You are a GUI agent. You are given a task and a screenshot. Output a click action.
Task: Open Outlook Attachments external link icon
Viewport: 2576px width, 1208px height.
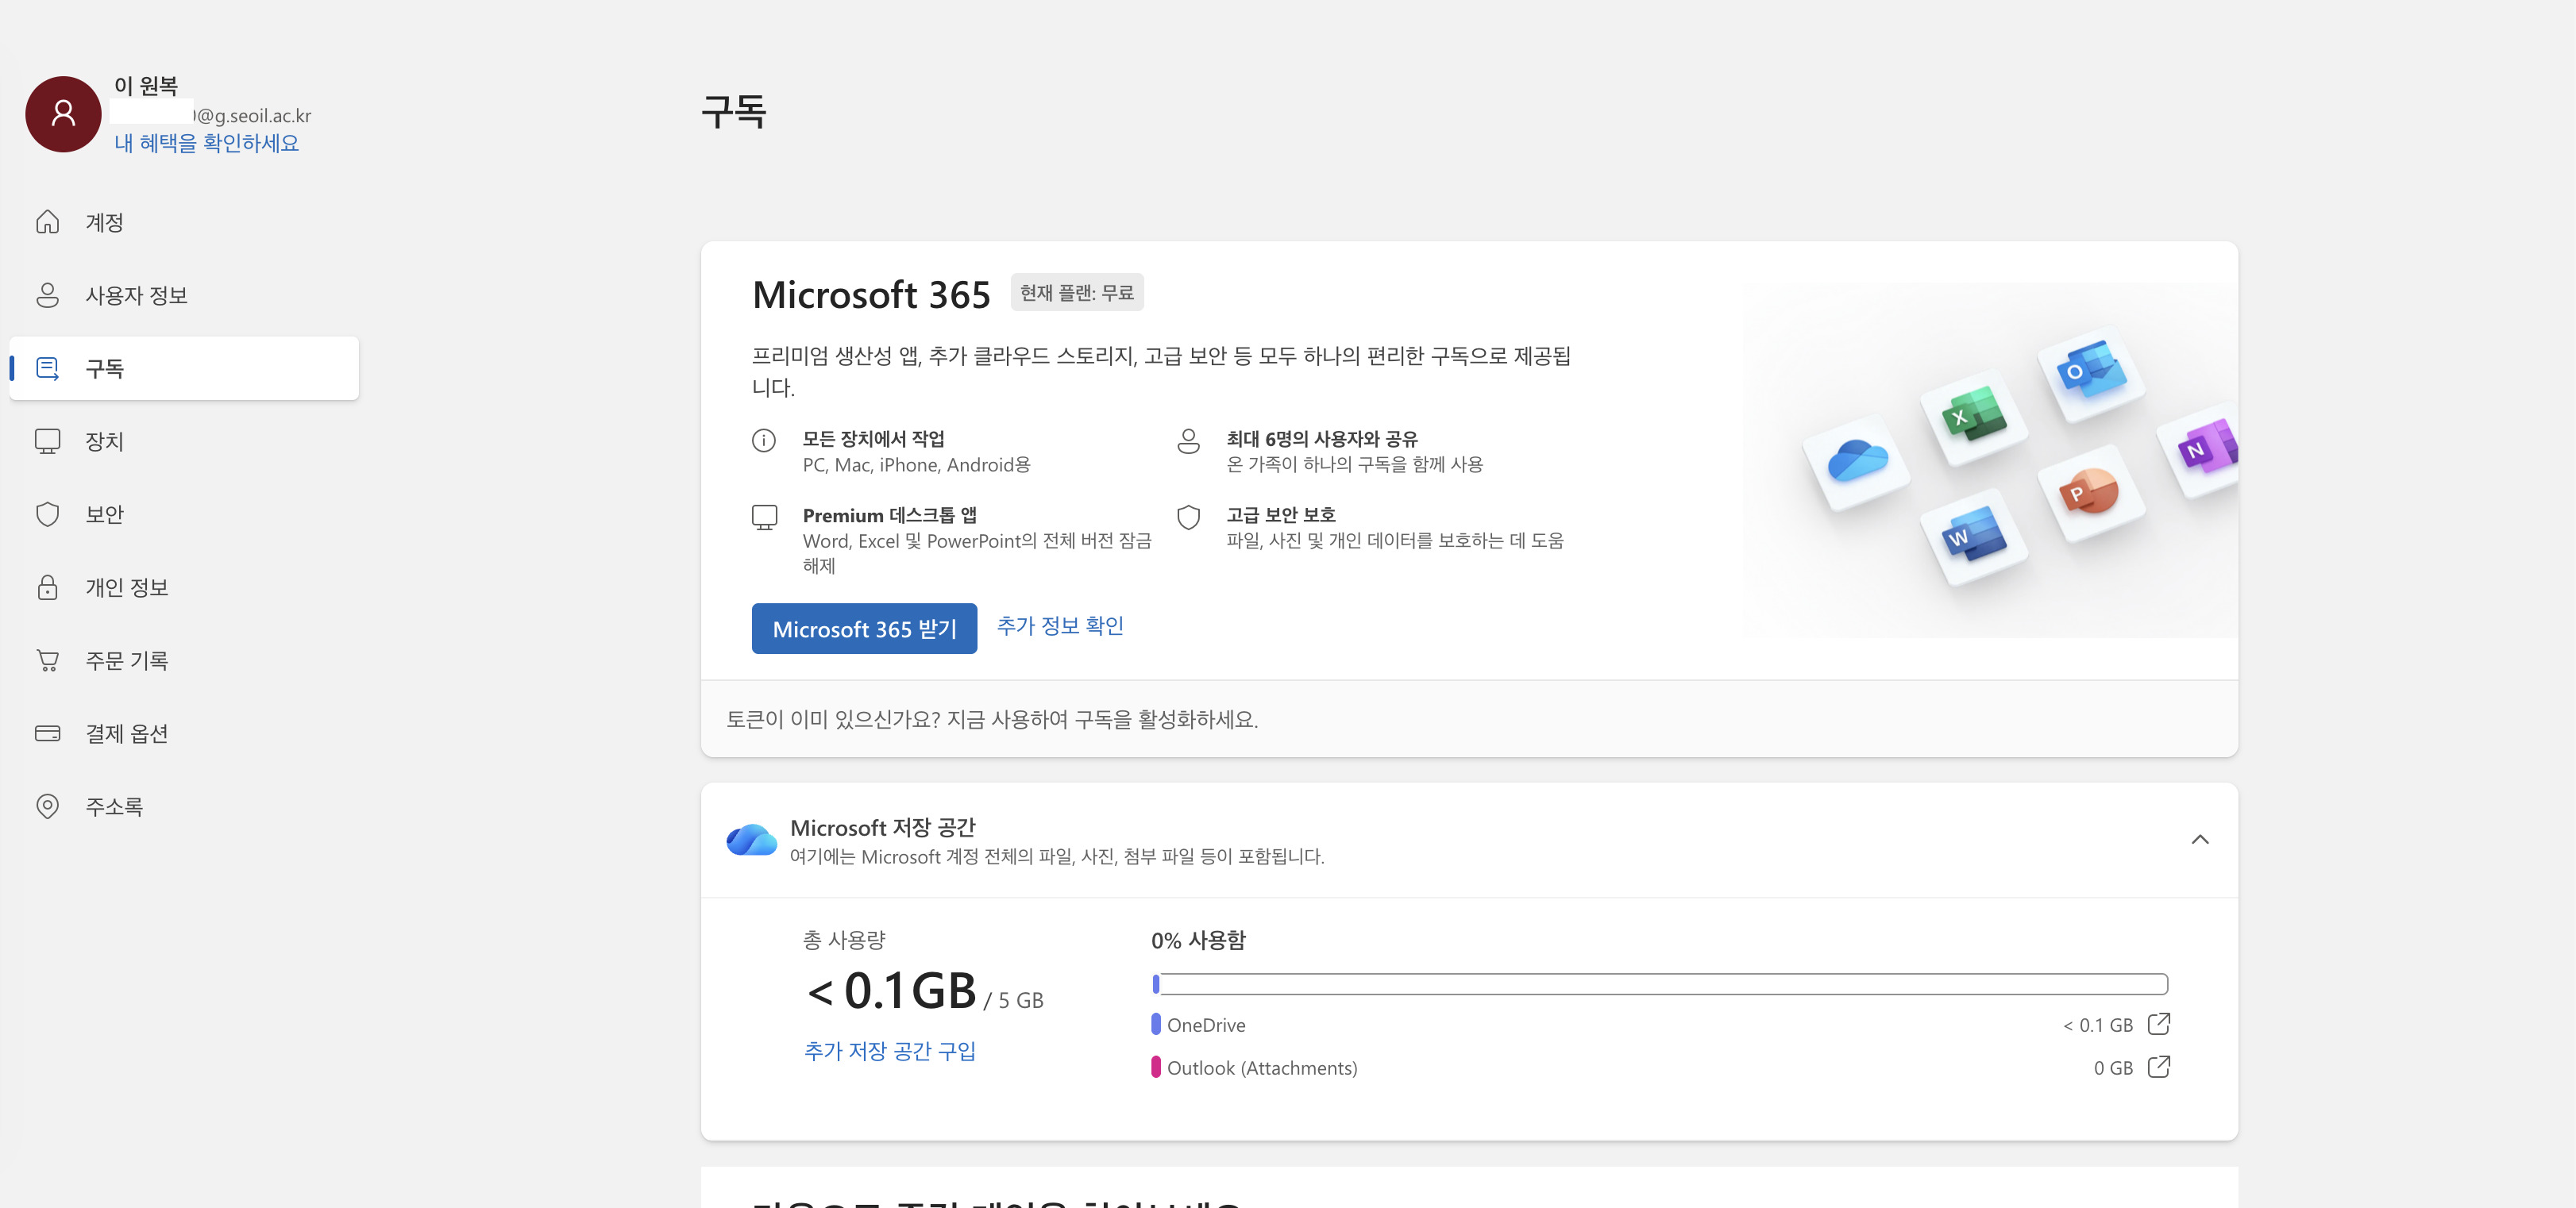2159,1066
